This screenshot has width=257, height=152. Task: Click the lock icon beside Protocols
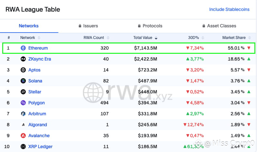click(139, 26)
